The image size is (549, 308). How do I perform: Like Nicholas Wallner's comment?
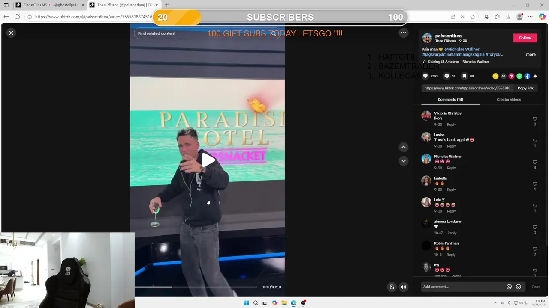535,162
